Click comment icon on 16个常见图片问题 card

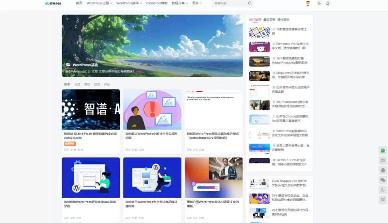pyautogui.click(x=127, y=150)
